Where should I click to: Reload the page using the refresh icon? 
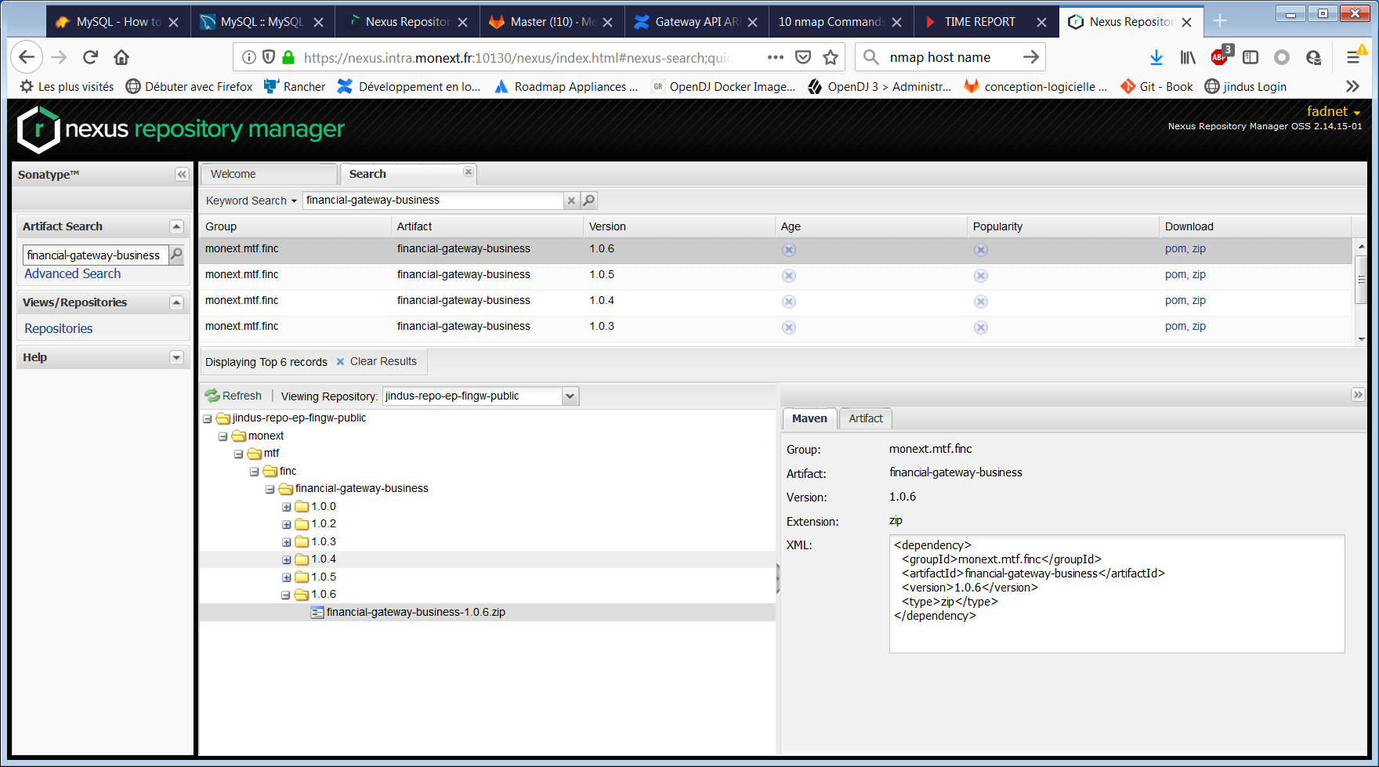(x=90, y=57)
